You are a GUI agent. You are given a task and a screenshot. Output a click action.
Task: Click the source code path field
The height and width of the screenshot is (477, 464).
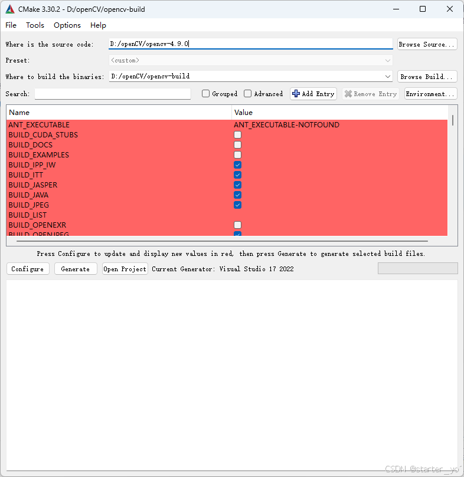[251, 44]
